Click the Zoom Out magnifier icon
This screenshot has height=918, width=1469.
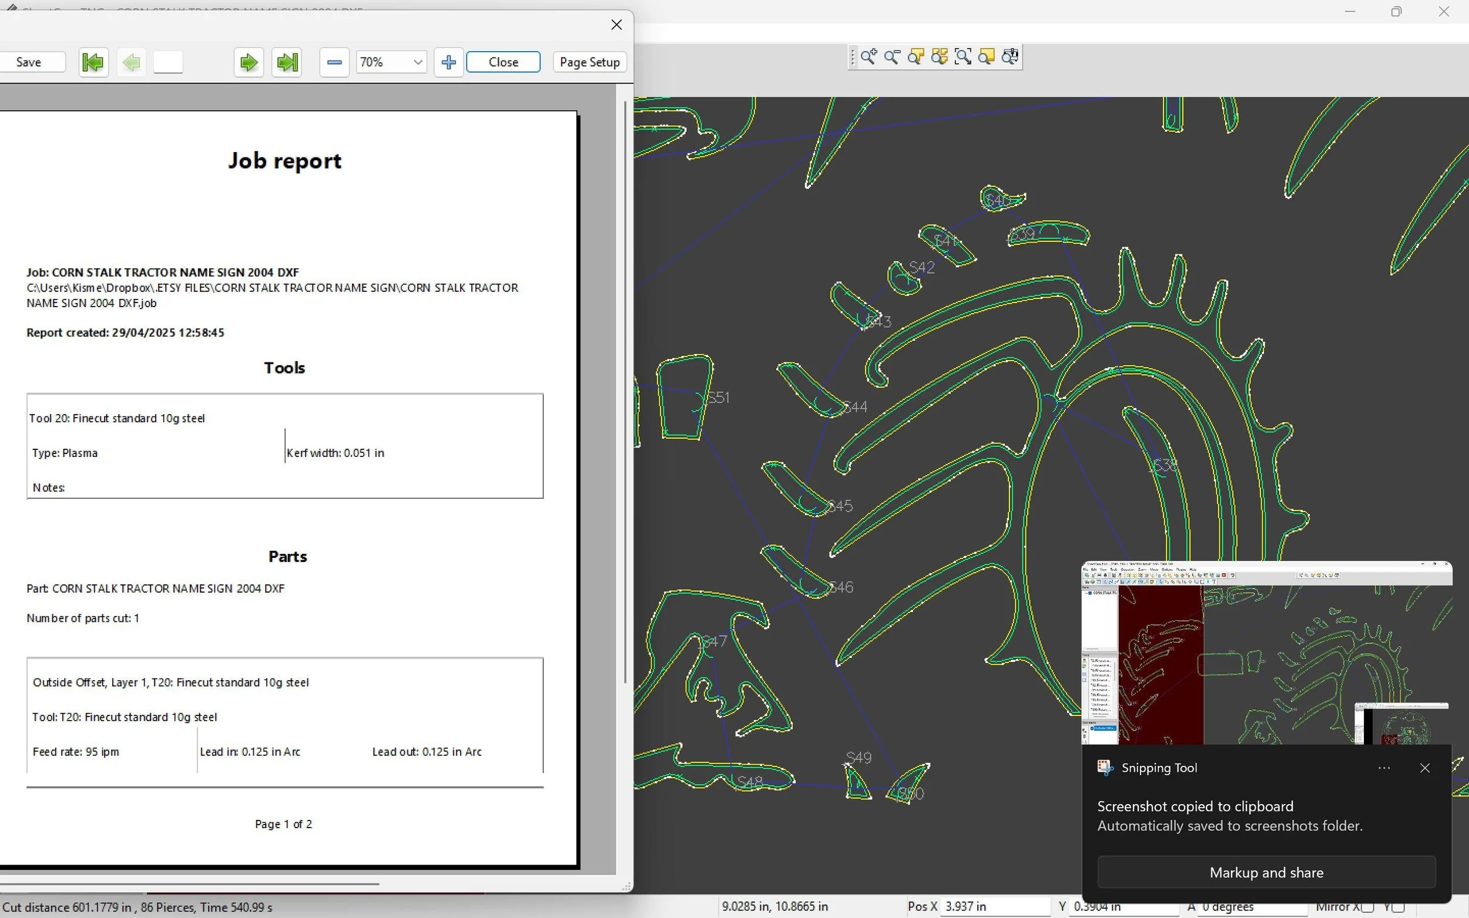tap(892, 57)
